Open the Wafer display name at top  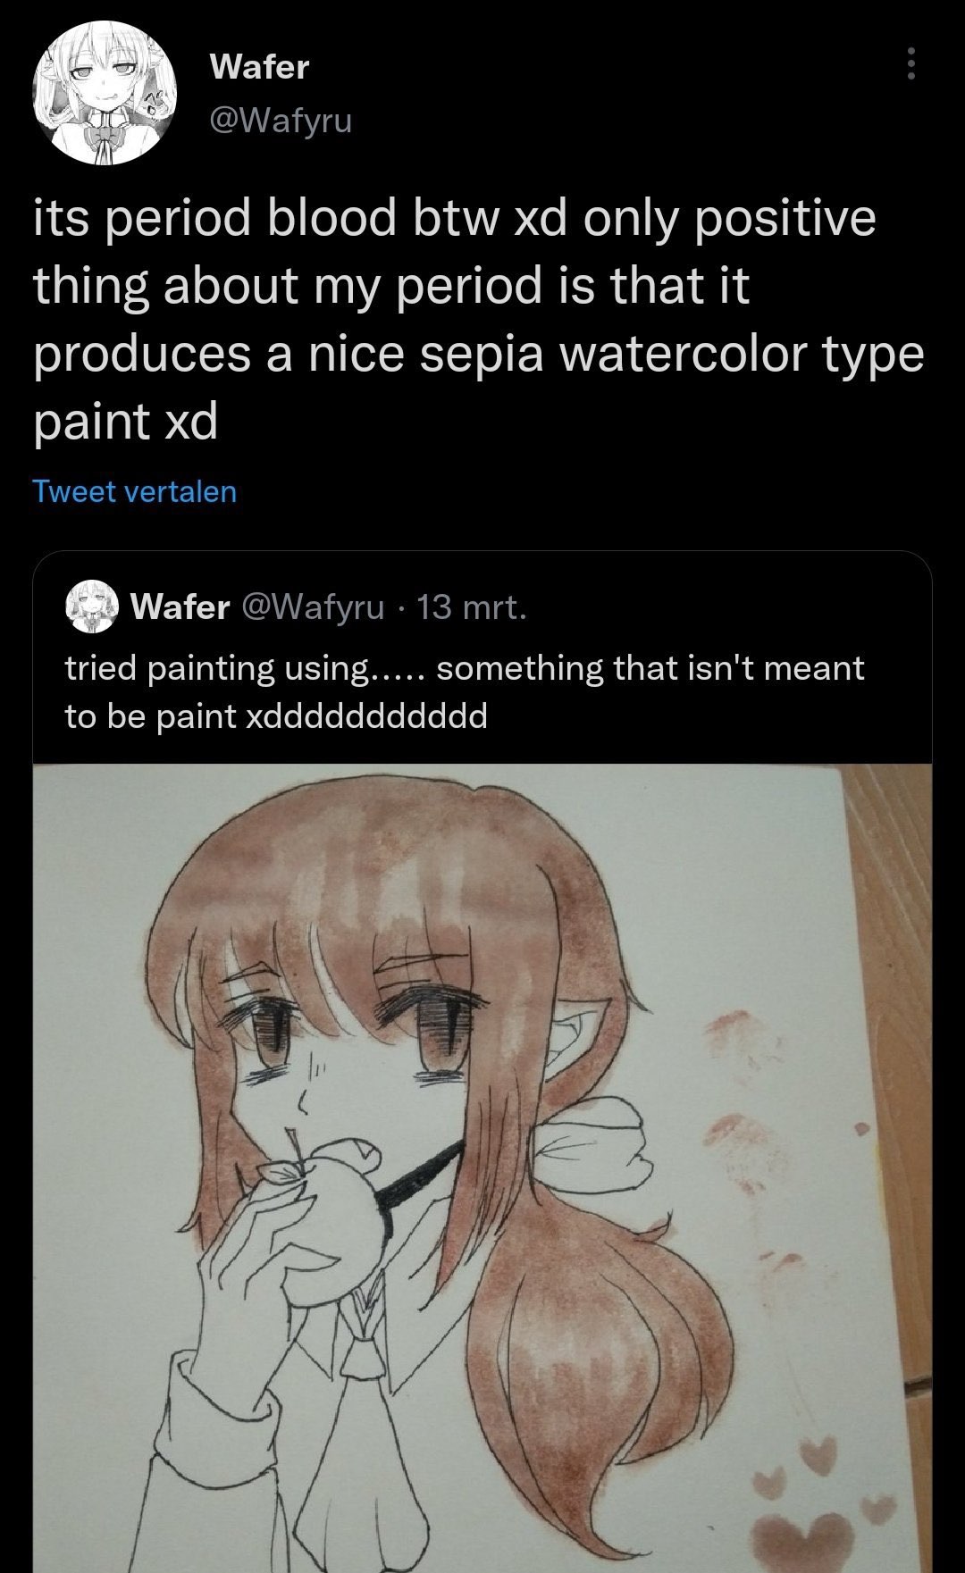click(x=259, y=67)
